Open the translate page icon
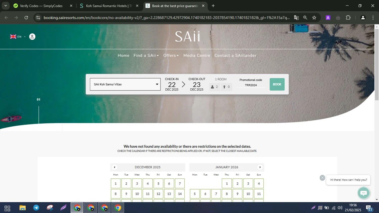379x213 pixels. pyautogui.click(x=296, y=18)
